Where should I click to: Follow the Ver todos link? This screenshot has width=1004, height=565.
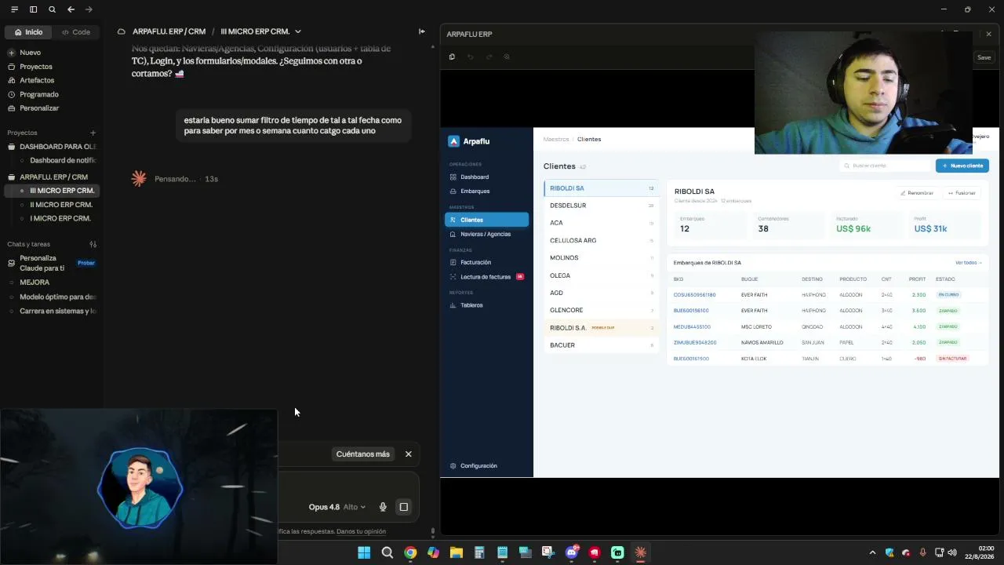[x=968, y=263]
